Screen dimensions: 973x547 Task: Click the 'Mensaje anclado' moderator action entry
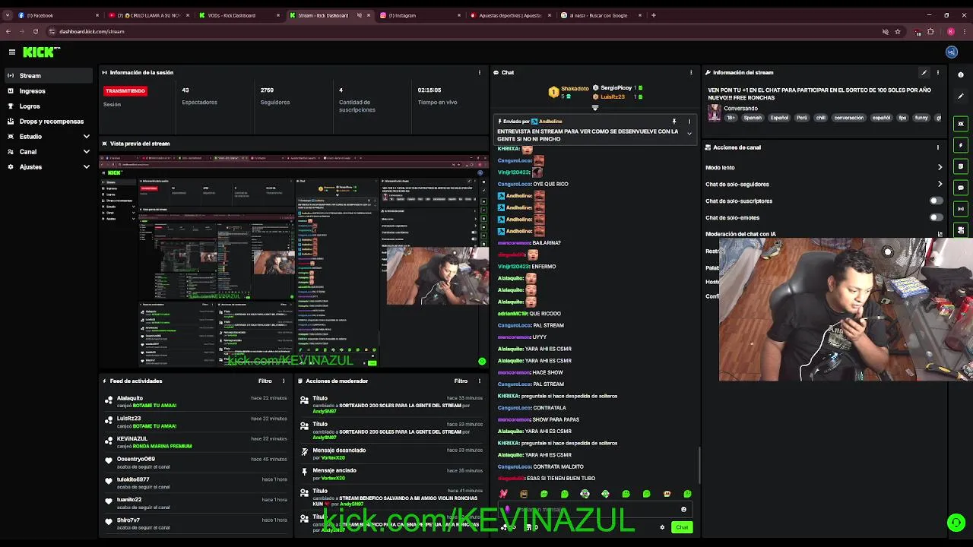click(393, 473)
